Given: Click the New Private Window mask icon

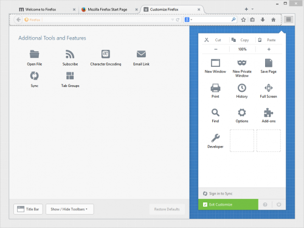Looking at the screenshot, I should pyautogui.click(x=242, y=63).
